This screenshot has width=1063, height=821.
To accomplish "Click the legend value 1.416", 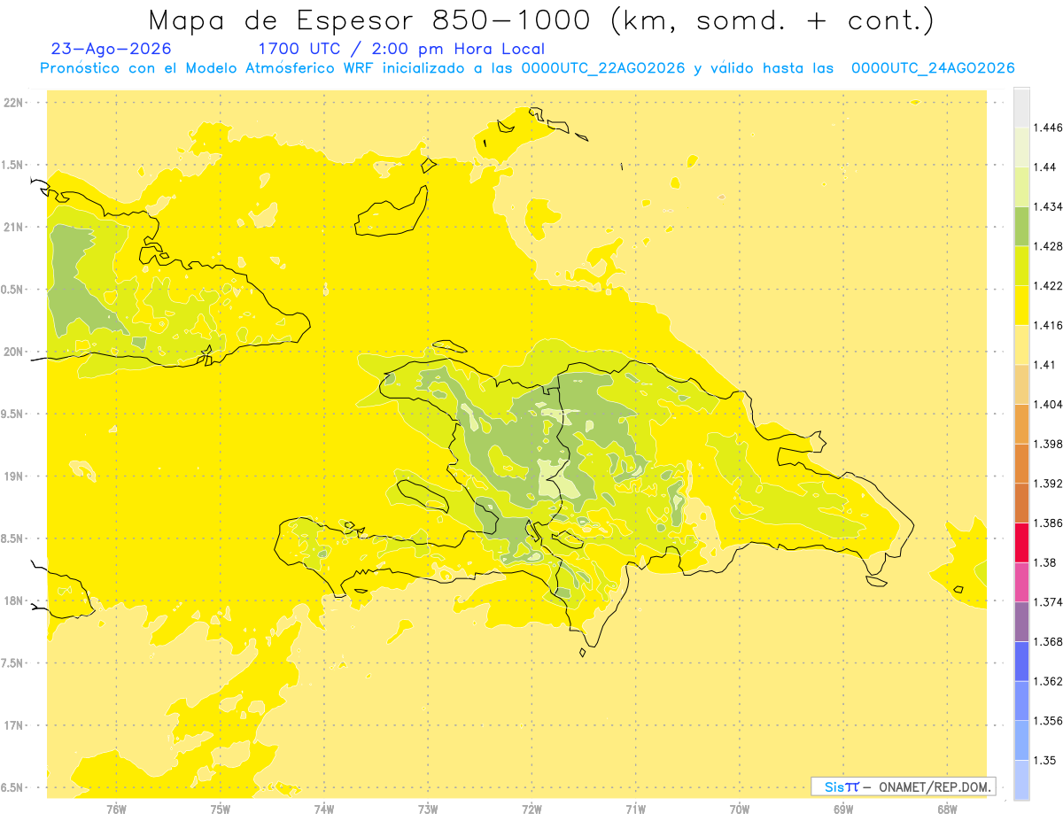I will click(1050, 325).
